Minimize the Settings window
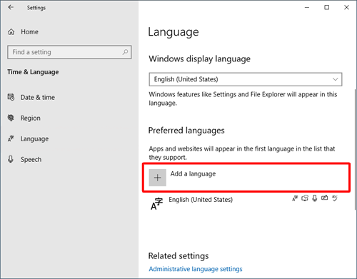This screenshot has width=357, height=279. click(307, 8)
